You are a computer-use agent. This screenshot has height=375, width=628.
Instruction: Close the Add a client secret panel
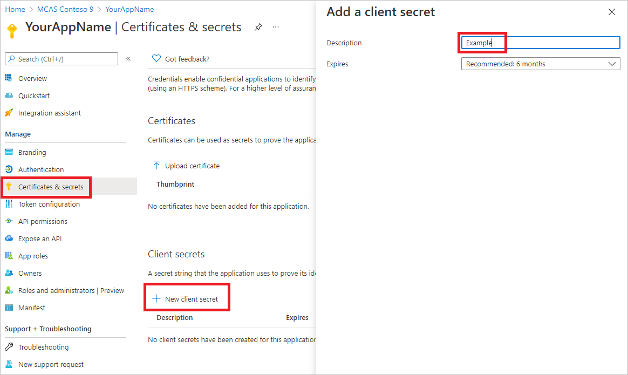tap(612, 12)
